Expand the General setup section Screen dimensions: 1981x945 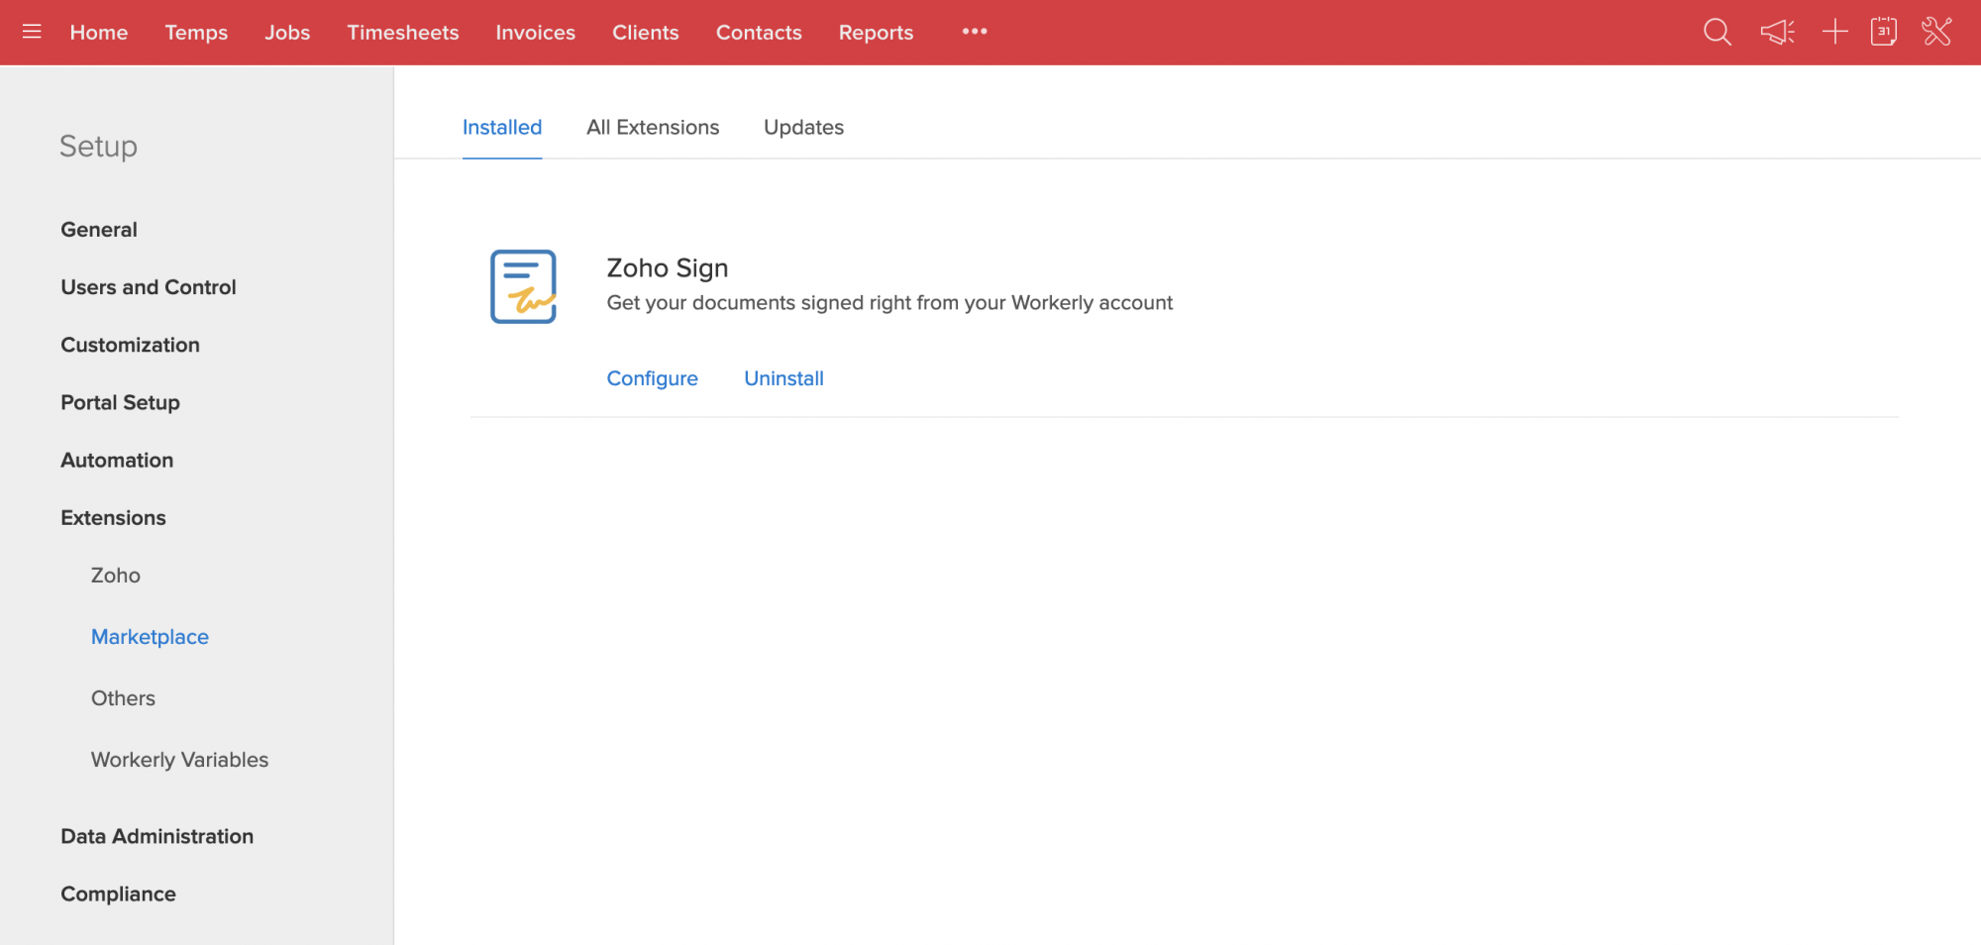(x=99, y=230)
